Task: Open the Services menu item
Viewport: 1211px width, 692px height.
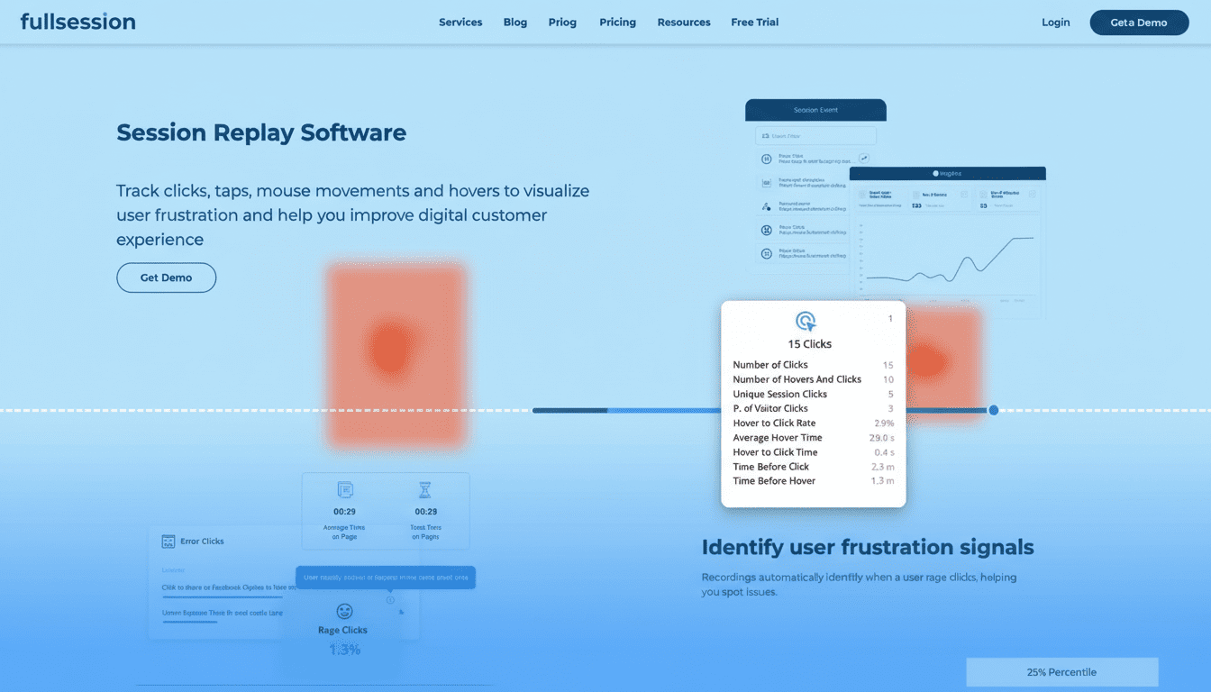Action: (460, 23)
